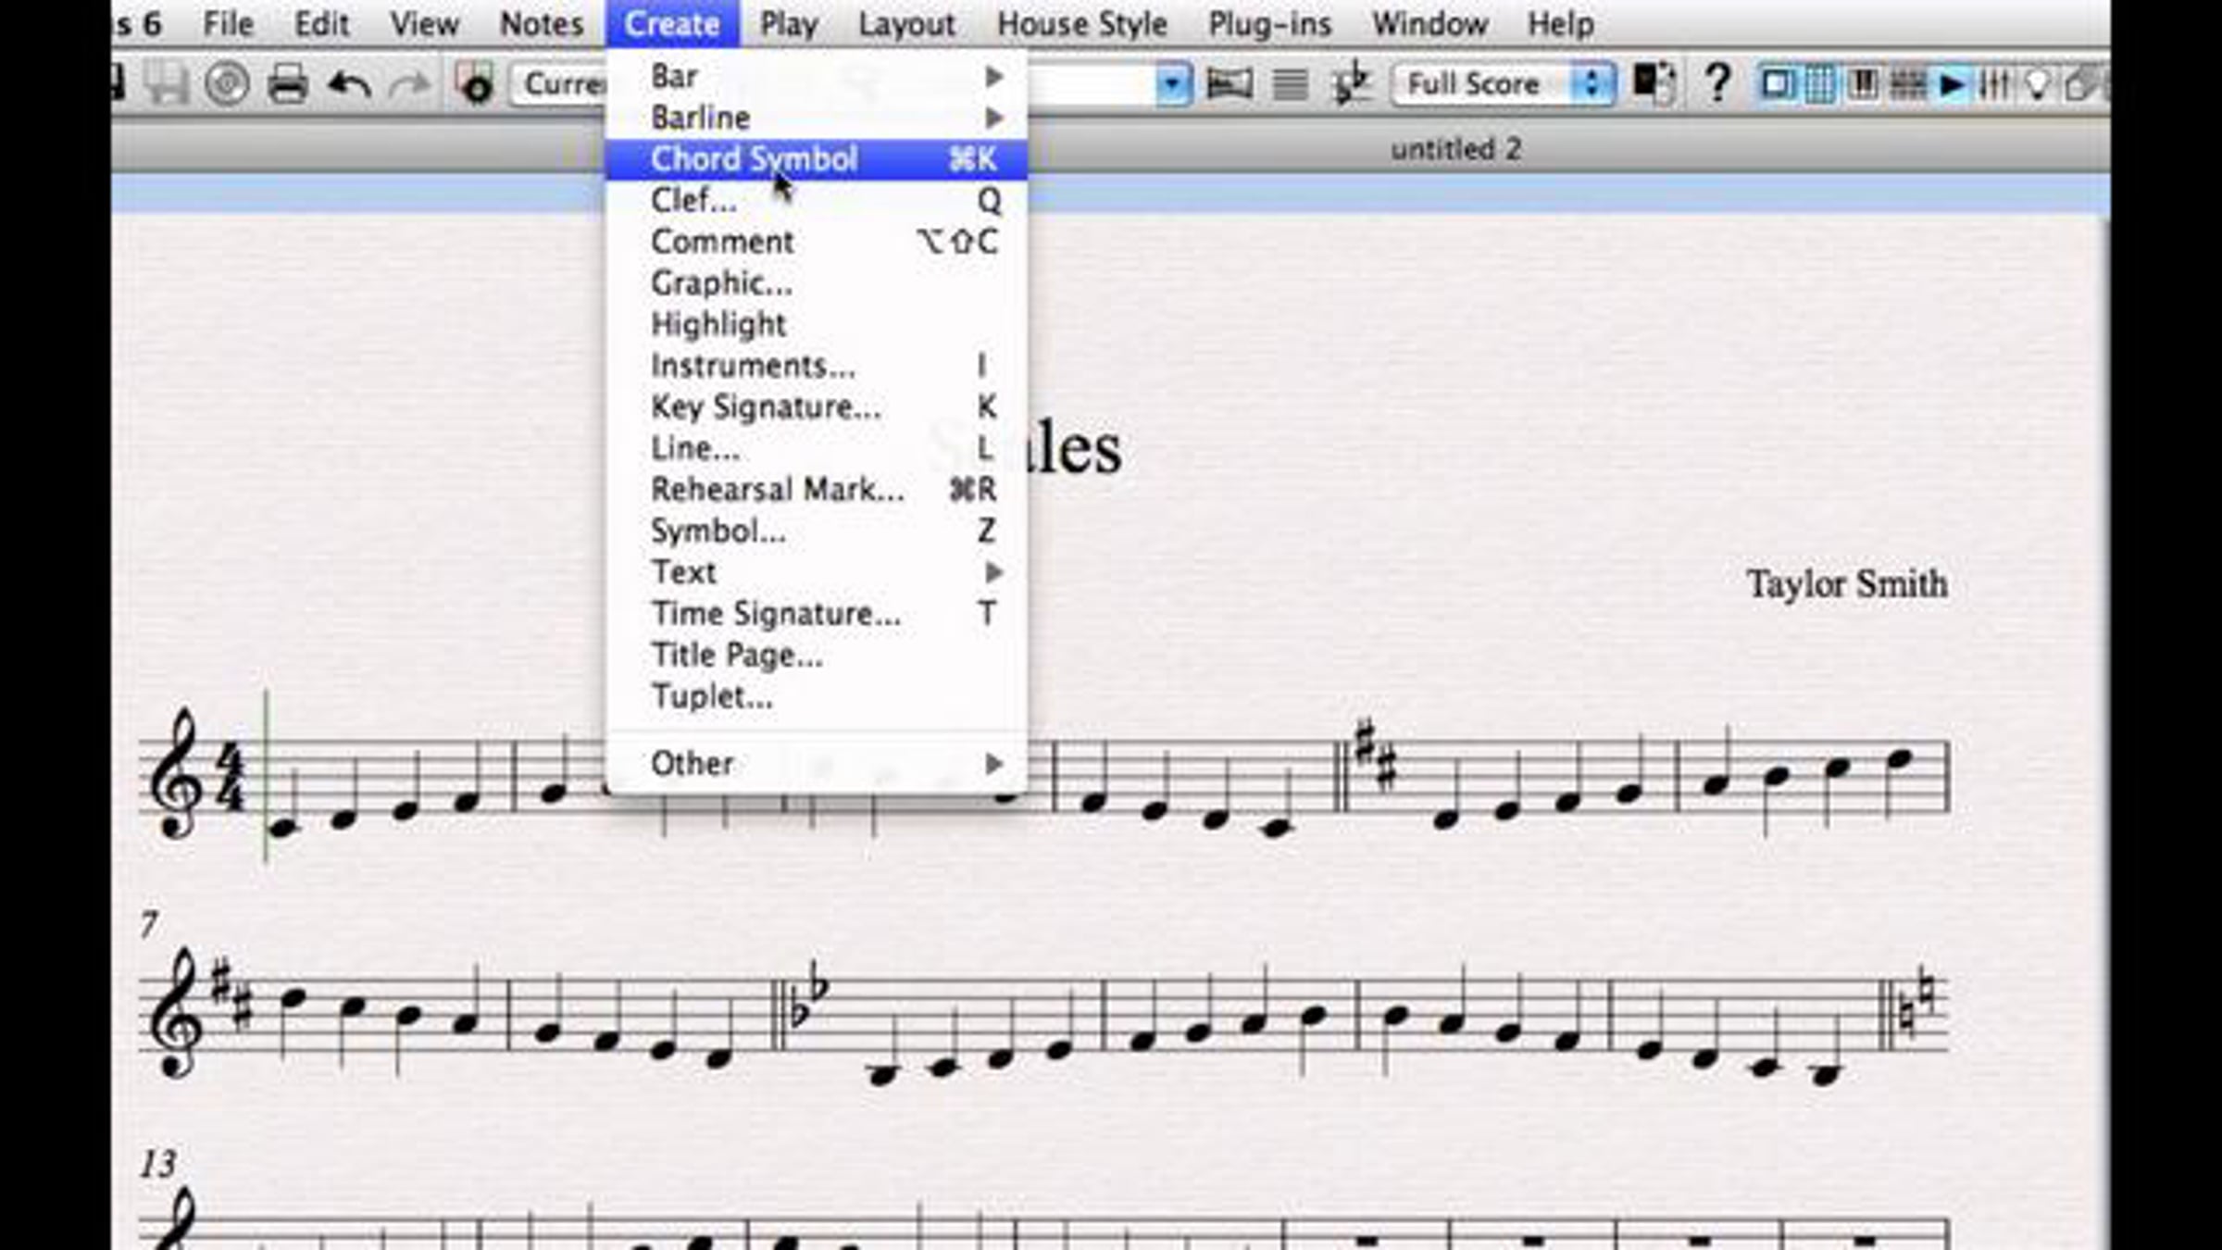Click the Switch Between Score and Part icon

click(x=1653, y=83)
